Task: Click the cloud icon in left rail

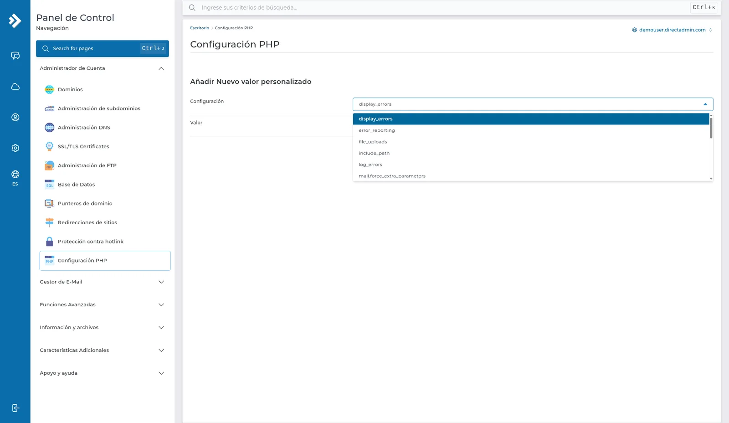Action: (x=15, y=87)
